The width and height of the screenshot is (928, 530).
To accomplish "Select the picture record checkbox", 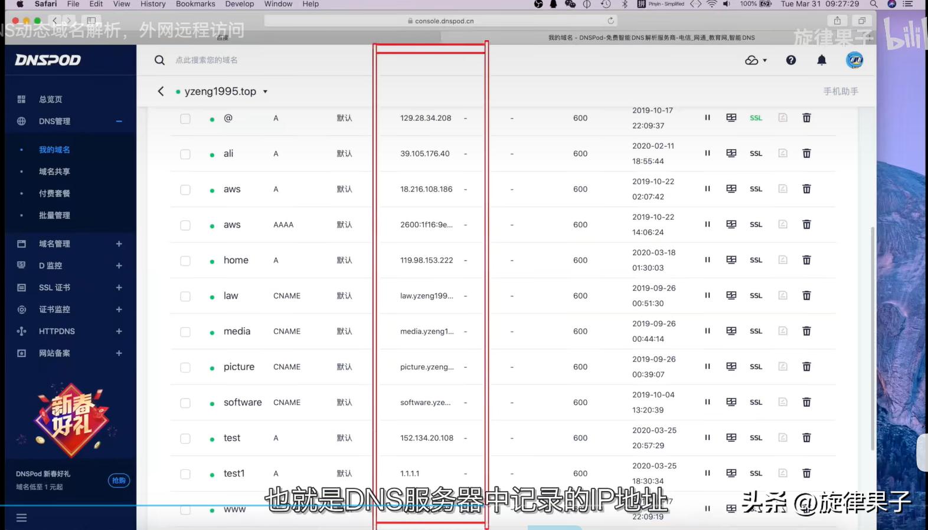I will pos(185,368).
